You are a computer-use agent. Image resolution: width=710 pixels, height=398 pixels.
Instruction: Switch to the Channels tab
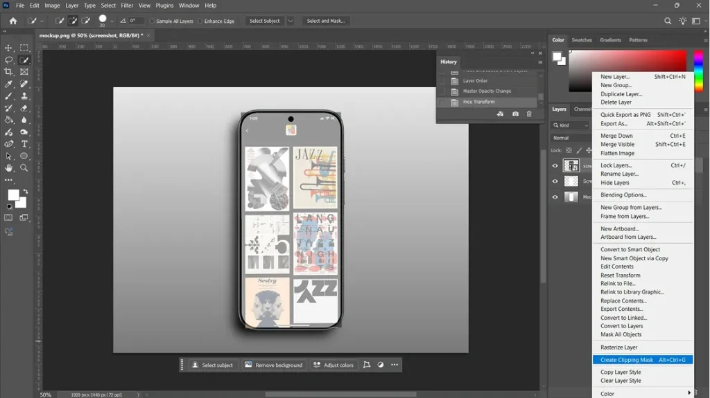coord(582,109)
